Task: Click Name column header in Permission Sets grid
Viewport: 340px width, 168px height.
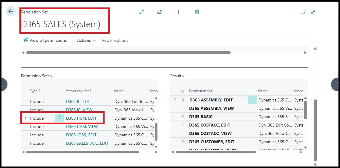Action: click(119, 91)
